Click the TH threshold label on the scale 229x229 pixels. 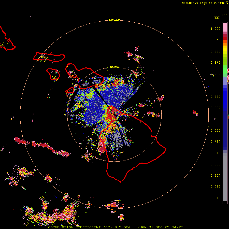(x=219, y=198)
